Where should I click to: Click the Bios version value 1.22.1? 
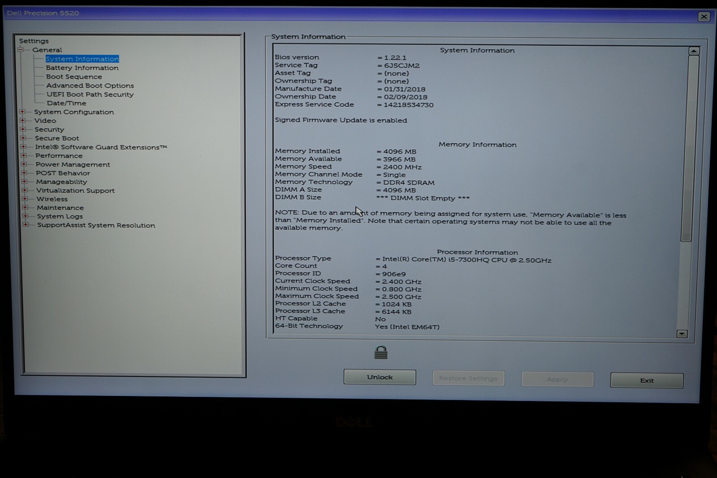395,57
